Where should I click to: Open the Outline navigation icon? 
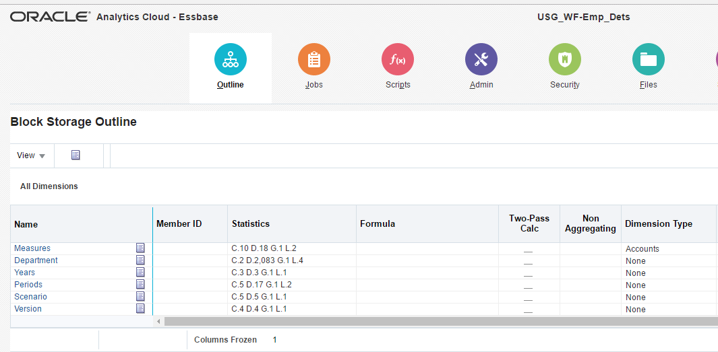(231, 60)
